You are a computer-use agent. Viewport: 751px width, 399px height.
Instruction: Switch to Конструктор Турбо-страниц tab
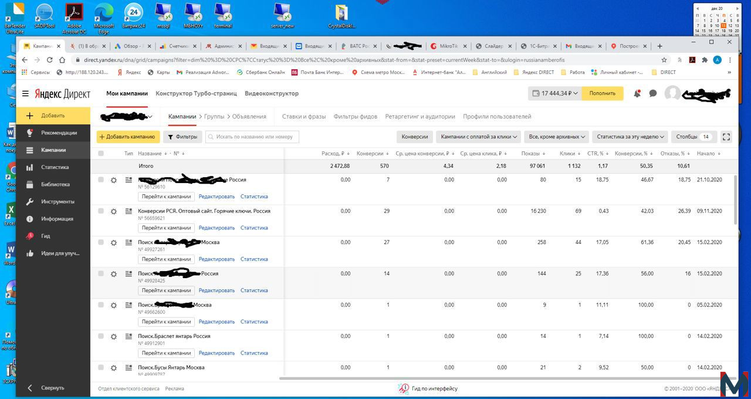tap(196, 93)
